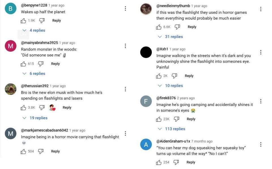Screen dimensions: 272x169
Task: Open more options for @needleinmythumb comment
Action: [261, 9]
